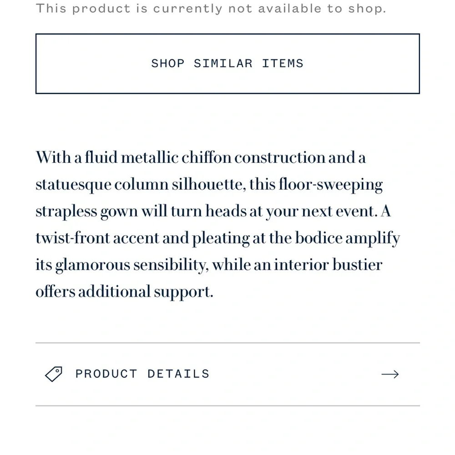
Task: Click the price tag icon
Action: (x=54, y=374)
